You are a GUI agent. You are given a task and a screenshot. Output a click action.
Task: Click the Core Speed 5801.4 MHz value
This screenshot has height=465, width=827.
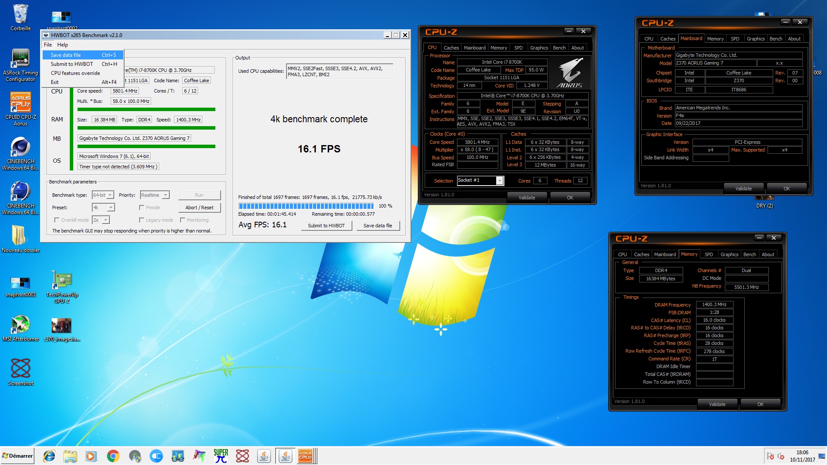point(477,142)
